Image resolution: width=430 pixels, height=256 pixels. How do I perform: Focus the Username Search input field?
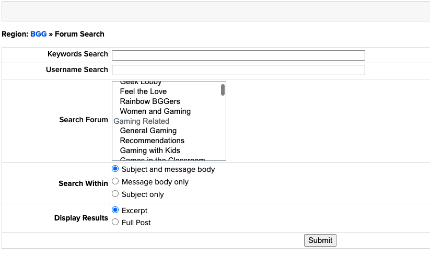point(238,70)
